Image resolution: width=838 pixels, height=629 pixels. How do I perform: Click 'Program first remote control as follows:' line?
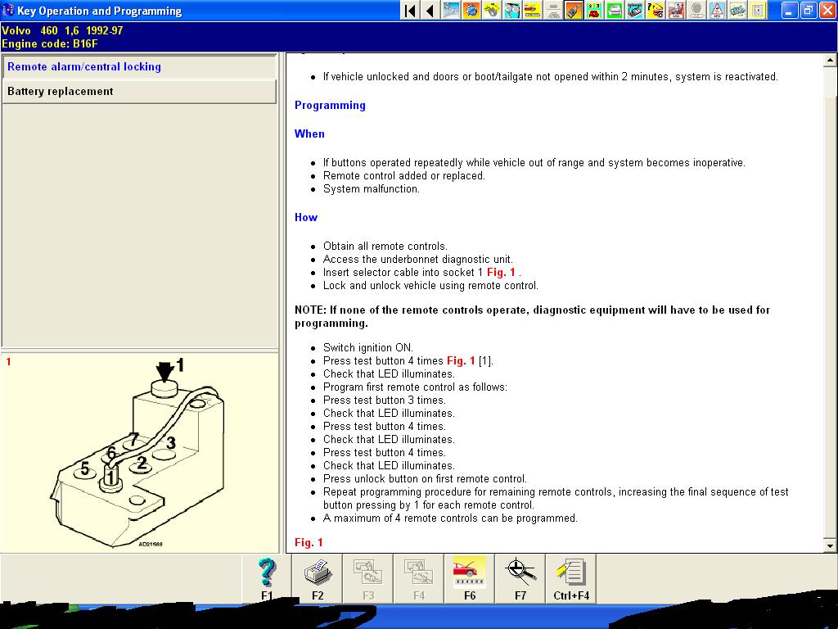pyautogui.click(x=415, y=387)
